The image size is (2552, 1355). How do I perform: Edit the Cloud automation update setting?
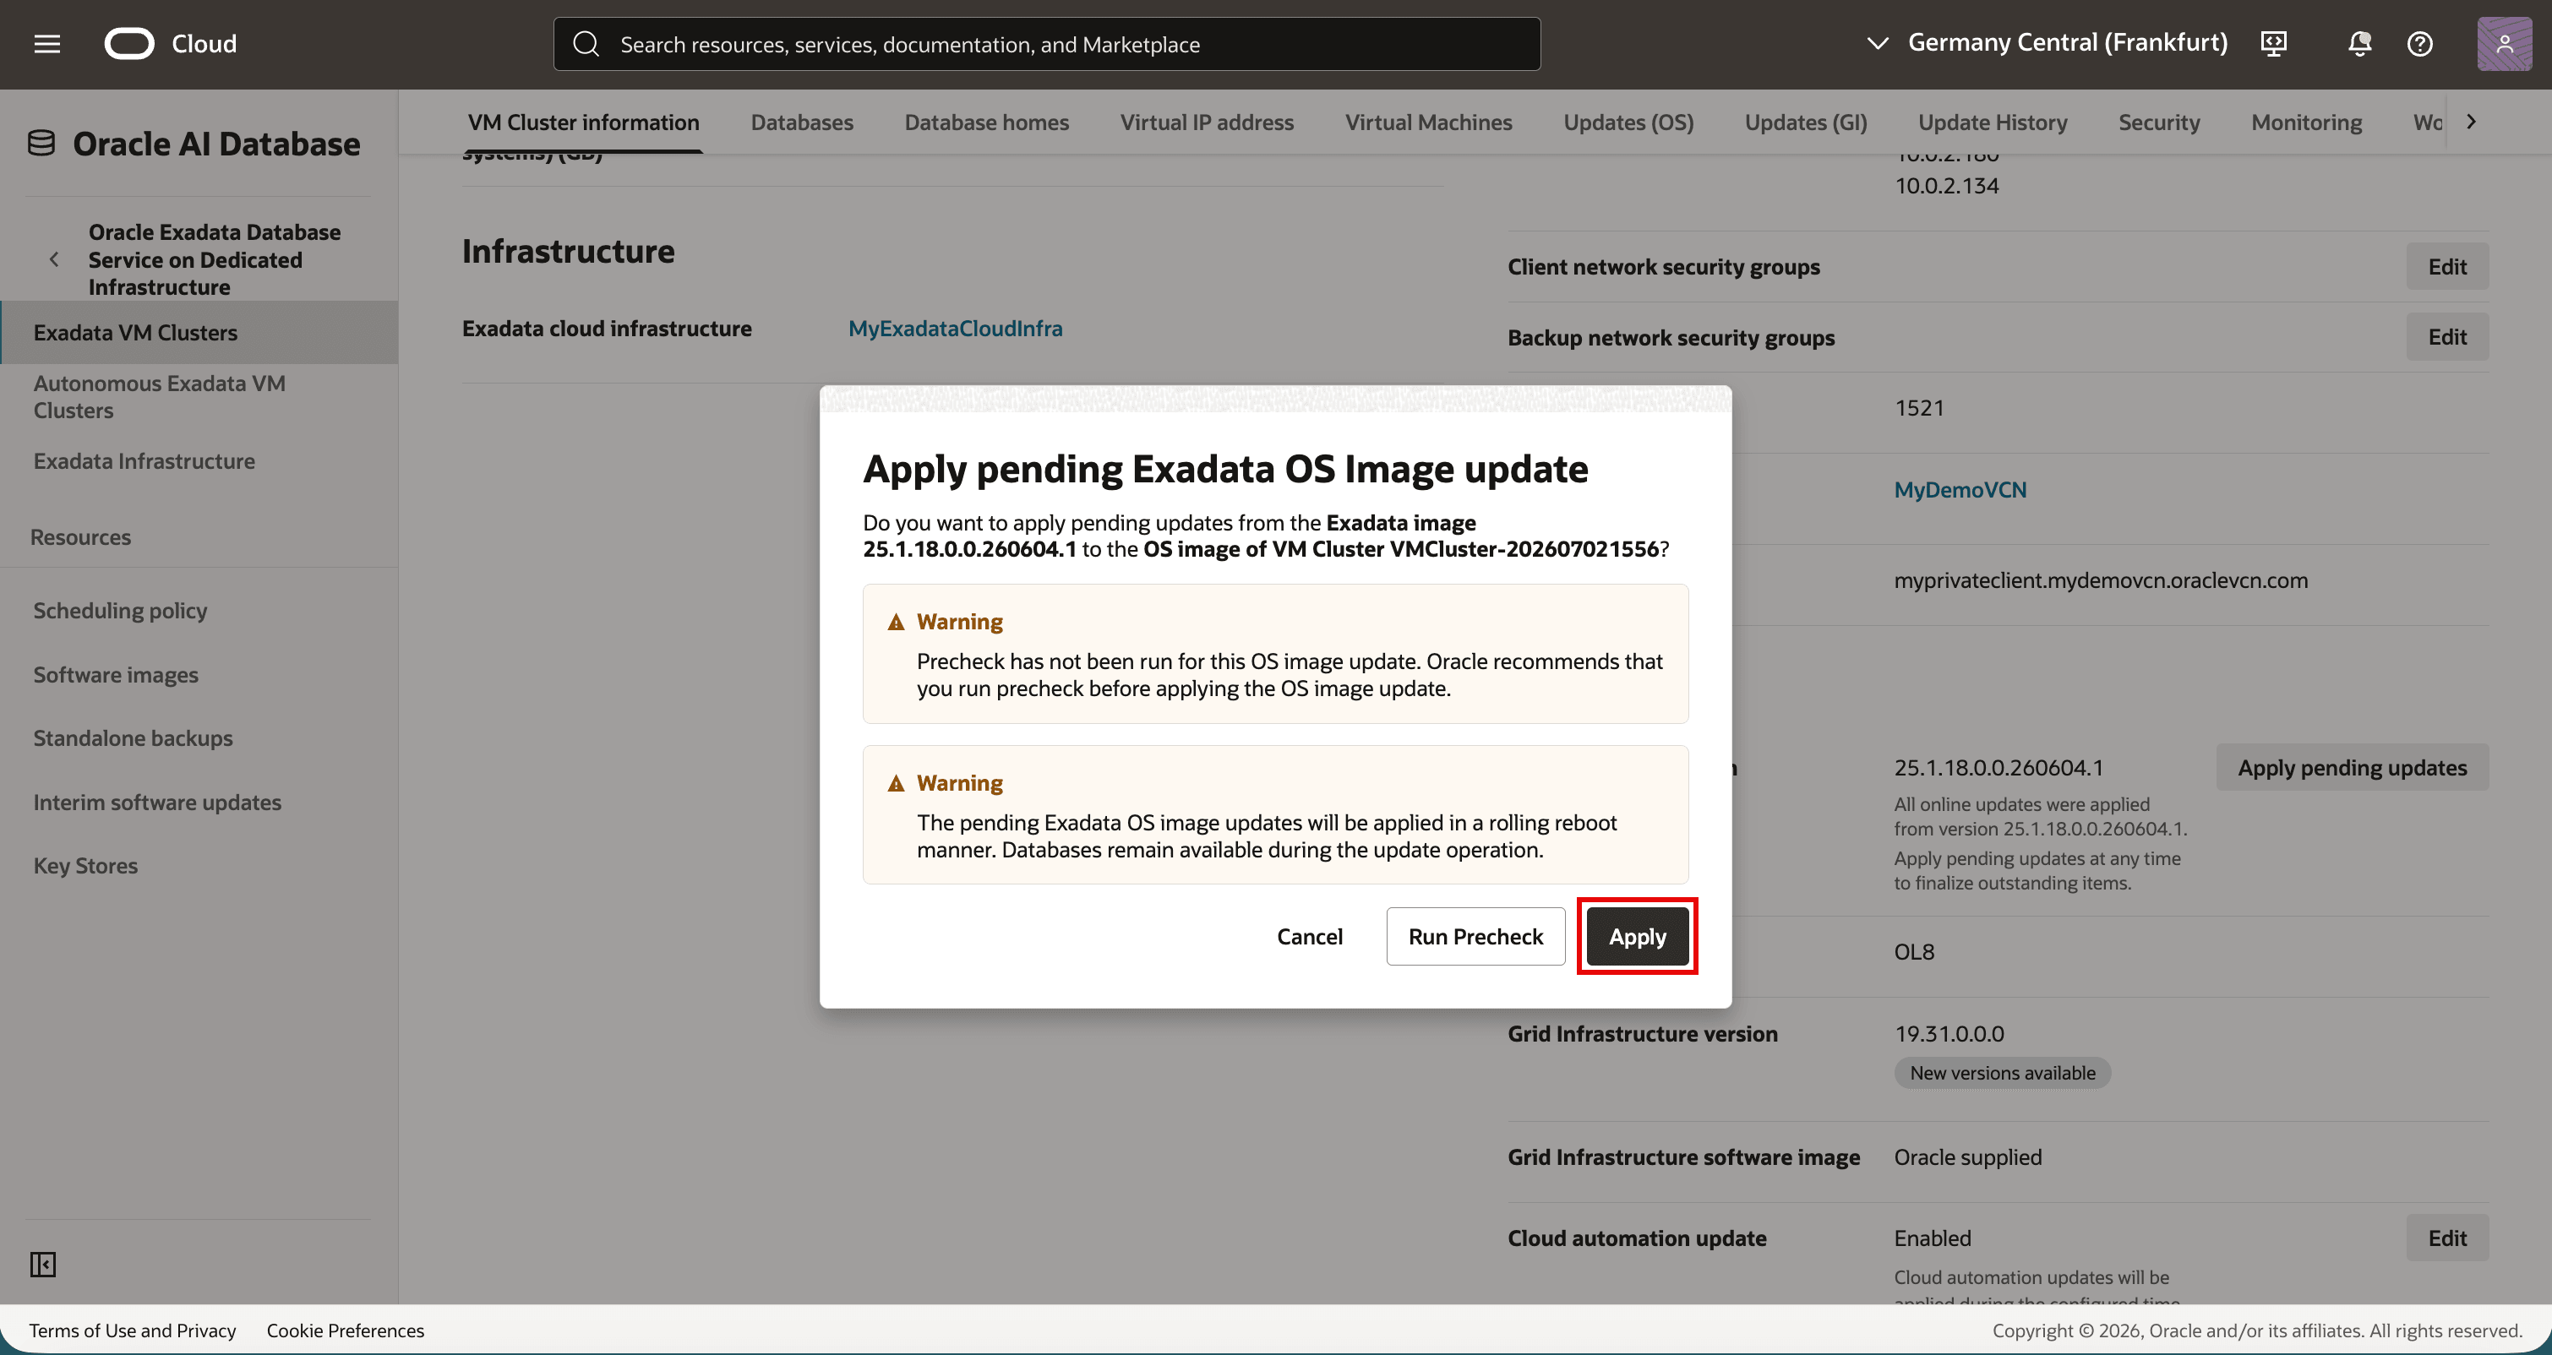tap(2447, 1238)
